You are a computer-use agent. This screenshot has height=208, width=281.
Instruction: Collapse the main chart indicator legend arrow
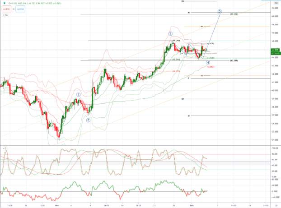(4, 15)
